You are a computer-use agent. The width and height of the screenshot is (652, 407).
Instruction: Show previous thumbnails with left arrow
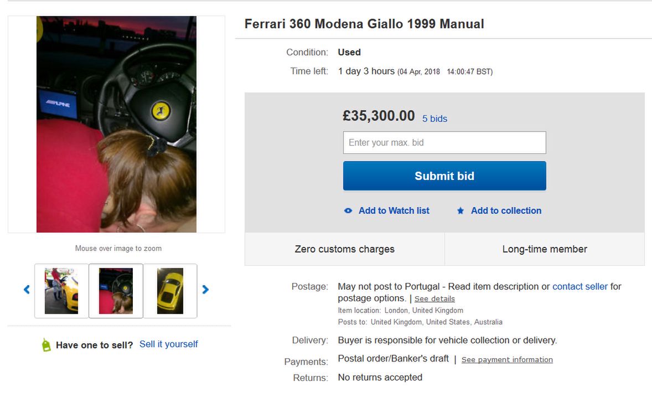tap(27, 290)
